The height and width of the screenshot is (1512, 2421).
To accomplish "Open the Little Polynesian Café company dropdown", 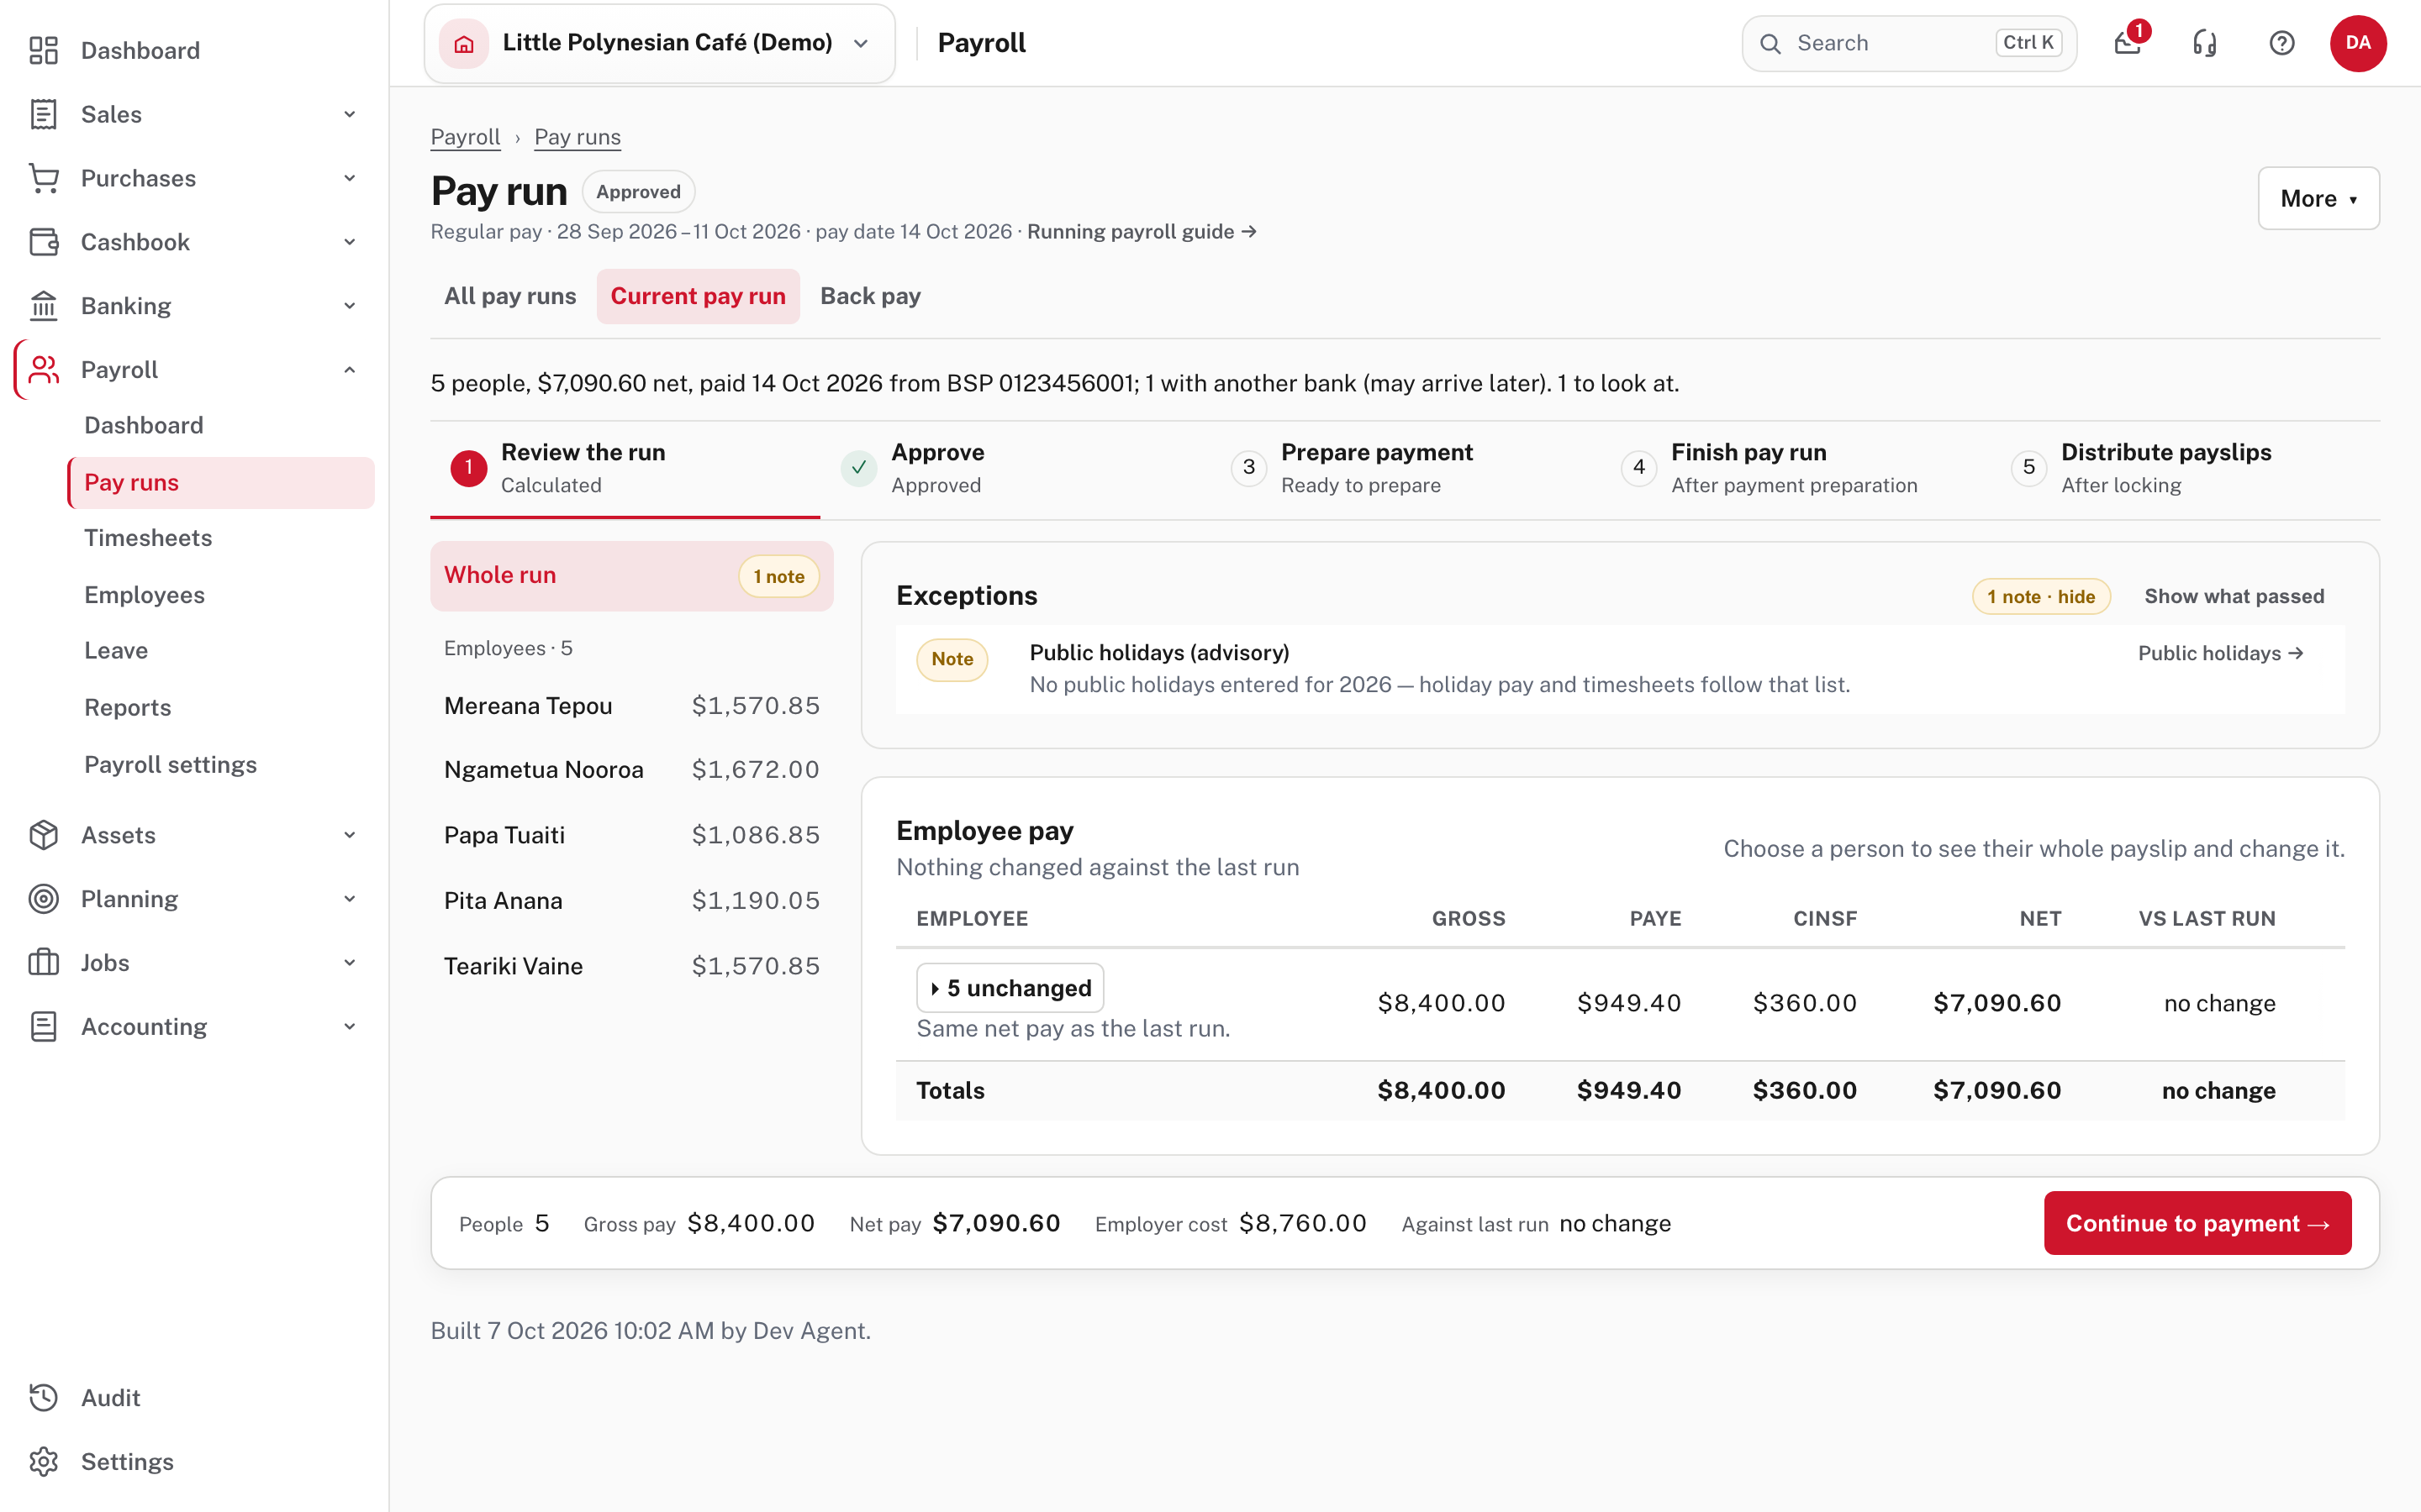I will 660,43.
